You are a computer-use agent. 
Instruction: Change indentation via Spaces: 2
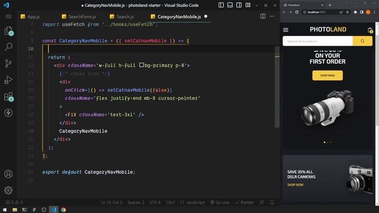click(136, 202)
